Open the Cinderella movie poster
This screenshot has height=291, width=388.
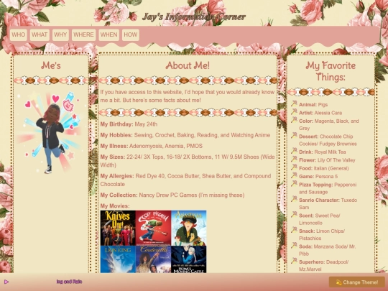click(x=153, y=259)
